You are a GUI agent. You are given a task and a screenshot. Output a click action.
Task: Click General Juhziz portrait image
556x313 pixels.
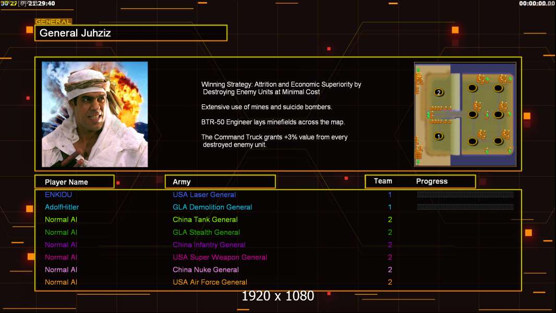click(95, 114)
